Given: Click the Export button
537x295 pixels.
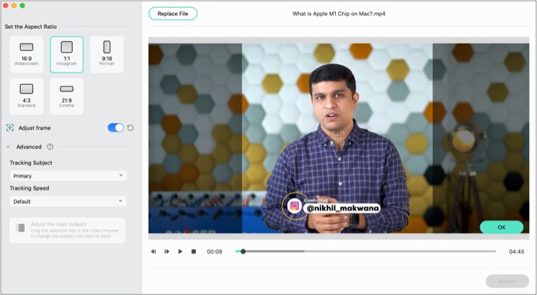Looking at the screenshot, I should 507,281.
